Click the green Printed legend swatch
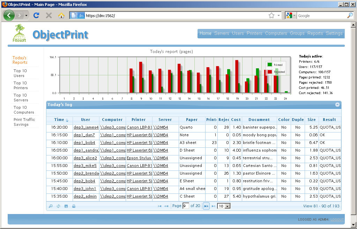The image size is (357, 229). [269, 64]
